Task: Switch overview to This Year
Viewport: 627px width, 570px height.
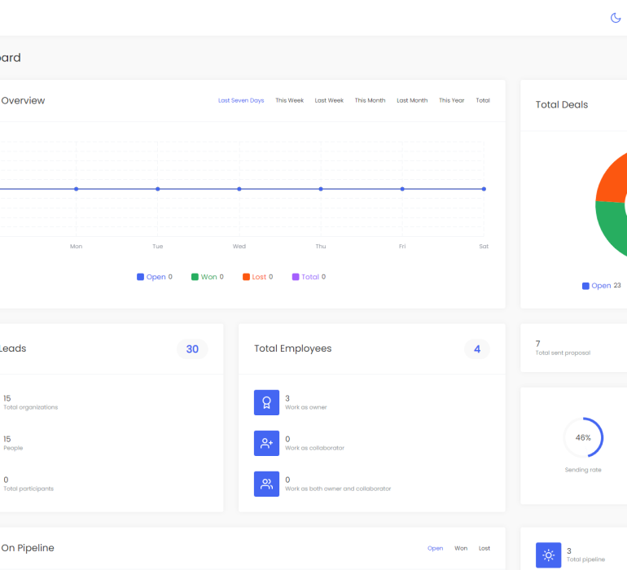Action: (x=451, y=101)
